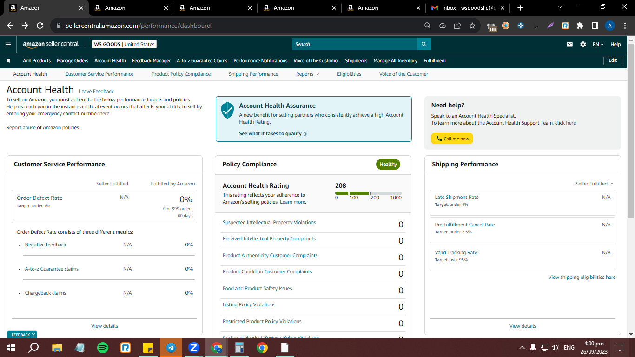
Task: Click See what it takes to qualify
Action: (x=273, y=133)
